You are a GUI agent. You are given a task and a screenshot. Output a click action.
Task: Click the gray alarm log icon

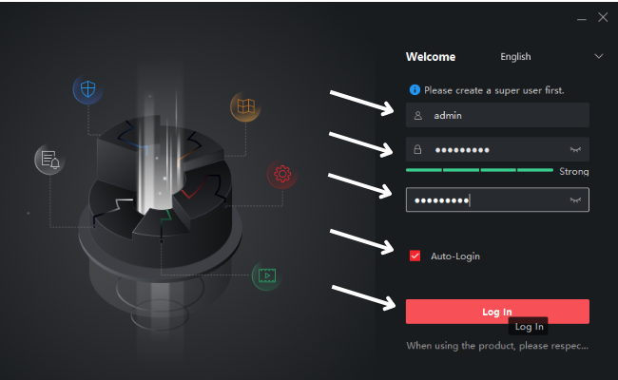pos(49,160)
